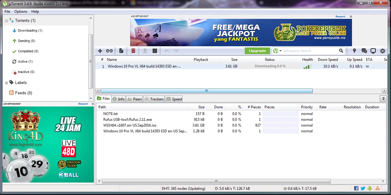Open the Options menu
This screenshot has width=391, height=195.
click(x=20, y=12)
